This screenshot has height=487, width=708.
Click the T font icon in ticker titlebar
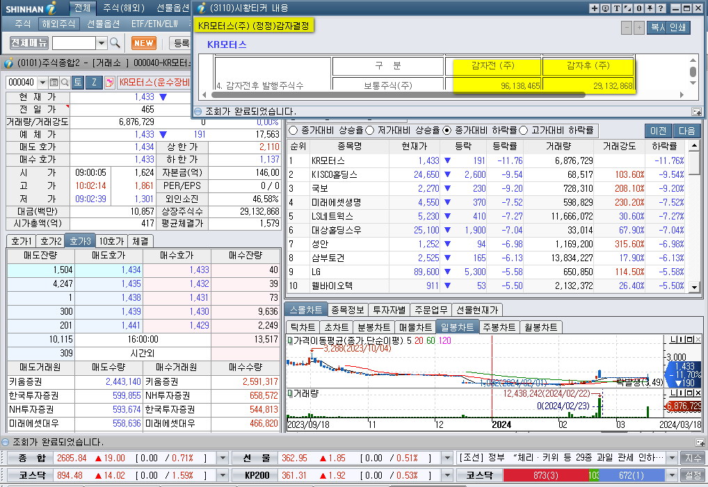pyautogui.click(x=616, y=8)
